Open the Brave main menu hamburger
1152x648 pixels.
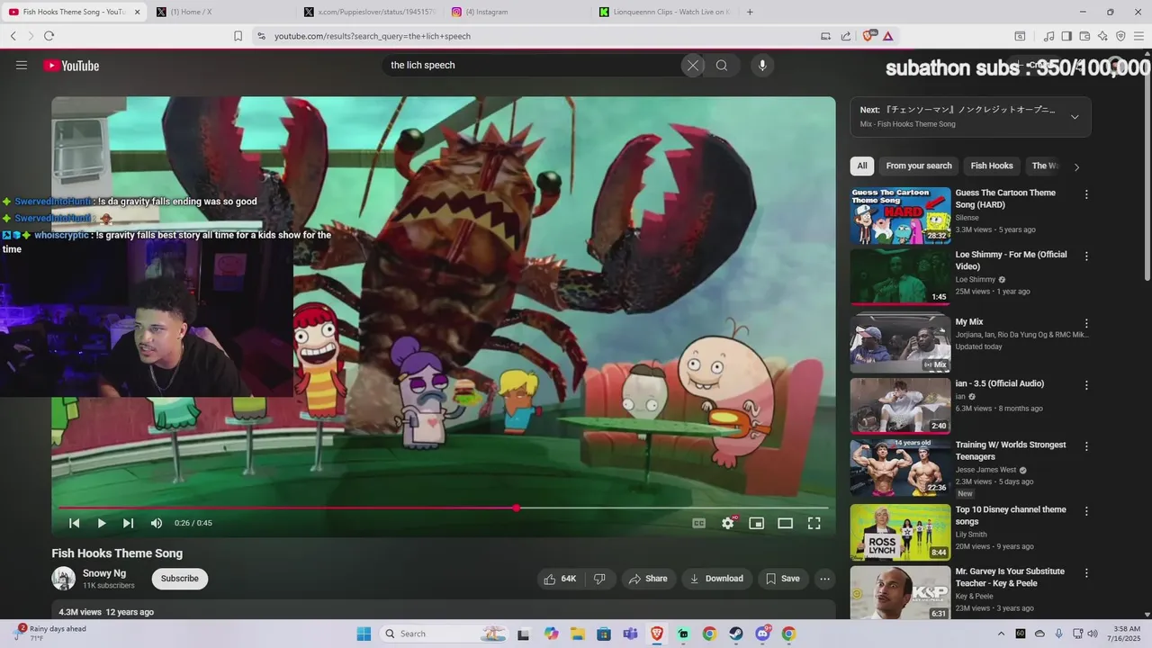[1138, 36]
